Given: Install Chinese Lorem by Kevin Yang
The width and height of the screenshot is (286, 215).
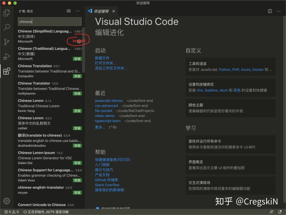Looking at the screenshot, I should tap(77, 111).
